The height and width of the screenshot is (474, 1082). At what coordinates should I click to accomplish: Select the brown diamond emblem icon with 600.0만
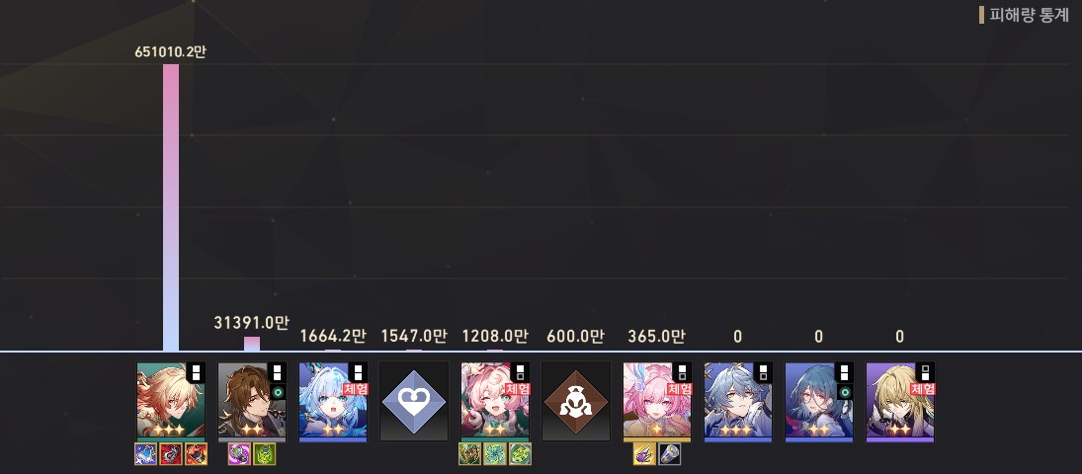pyautogui.click(x=576, y=402)
